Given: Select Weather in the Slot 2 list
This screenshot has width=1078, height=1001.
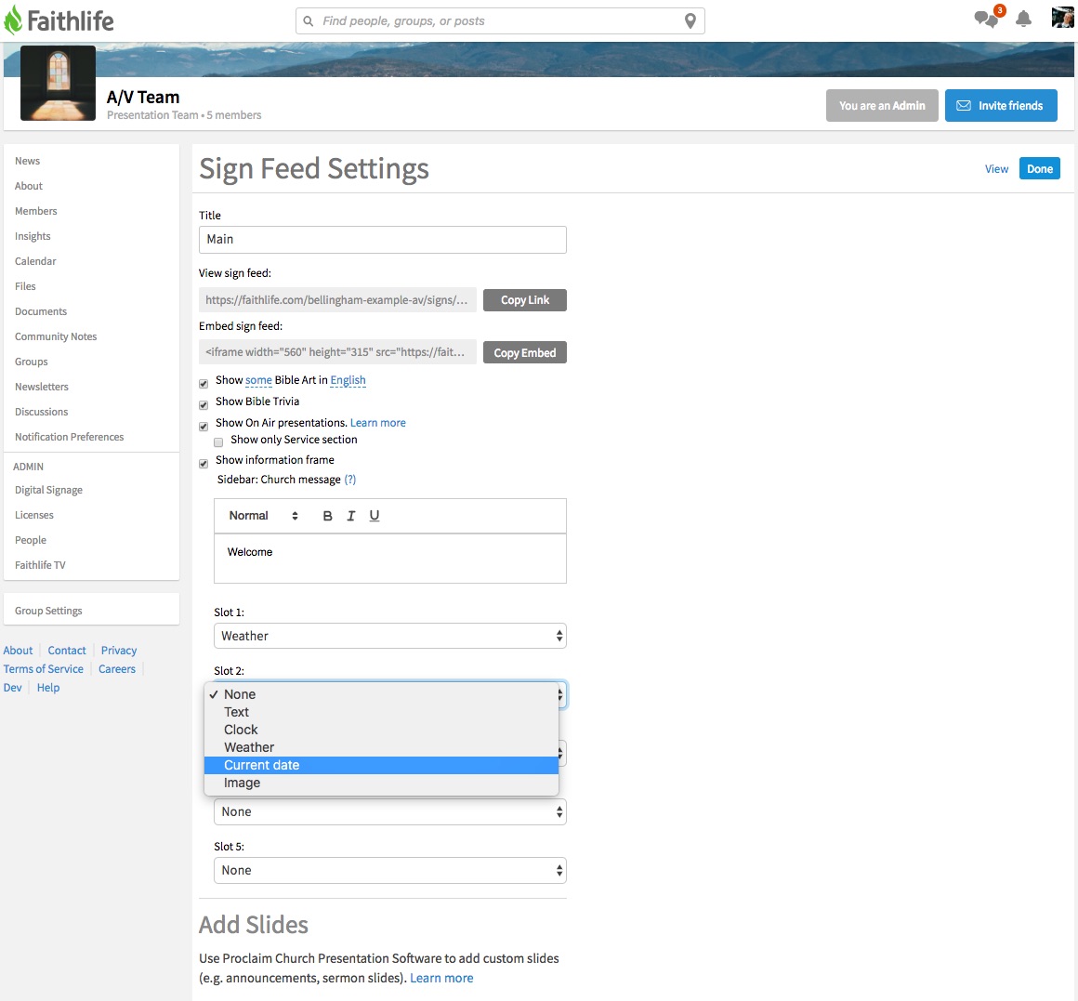Looking at the screenshot, I should tap(381, 747).
